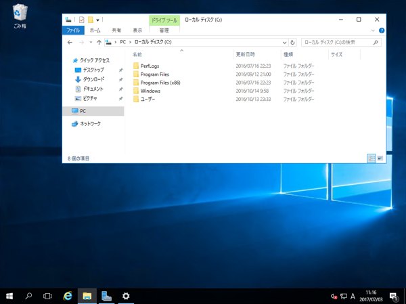The height and width of the screenshot is (304, 406).
Task: Select PC in navigation pane
Action: [x=93, y=111]
